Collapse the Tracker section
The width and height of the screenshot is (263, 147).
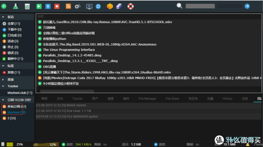(3, 86)
